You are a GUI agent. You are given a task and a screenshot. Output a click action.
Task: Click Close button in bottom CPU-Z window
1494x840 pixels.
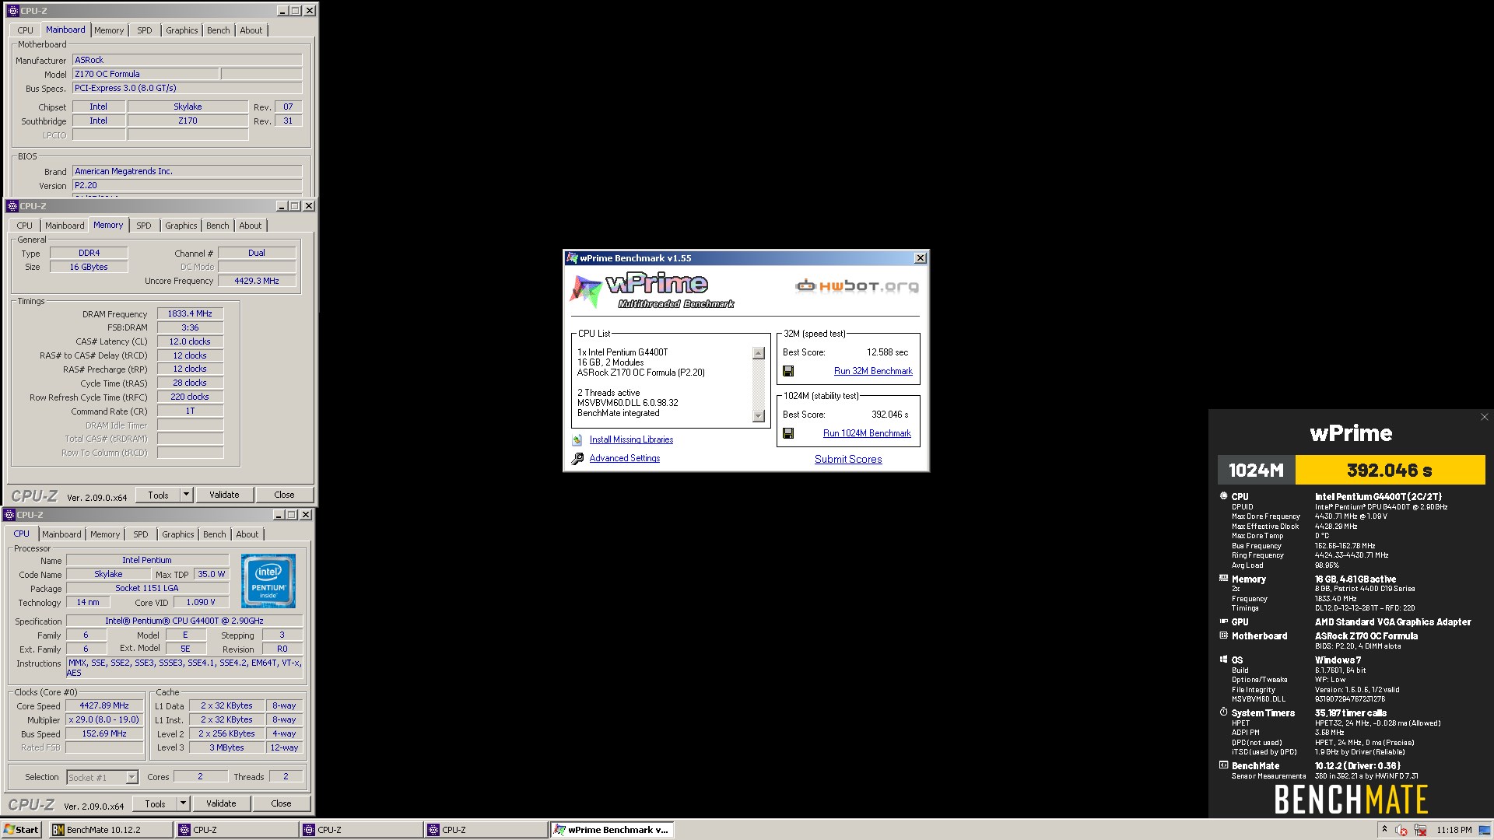pyautogui.click(x=281, y=803)
